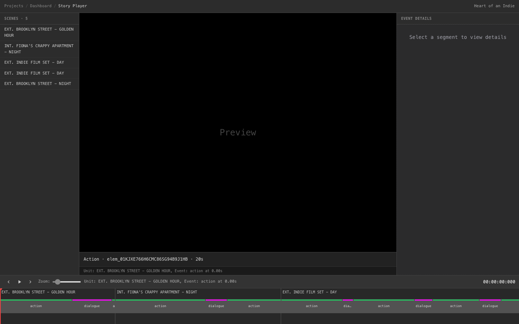Select scene EXT. BROOKLYN STREET – NIGHT

(x=37, y=84)
